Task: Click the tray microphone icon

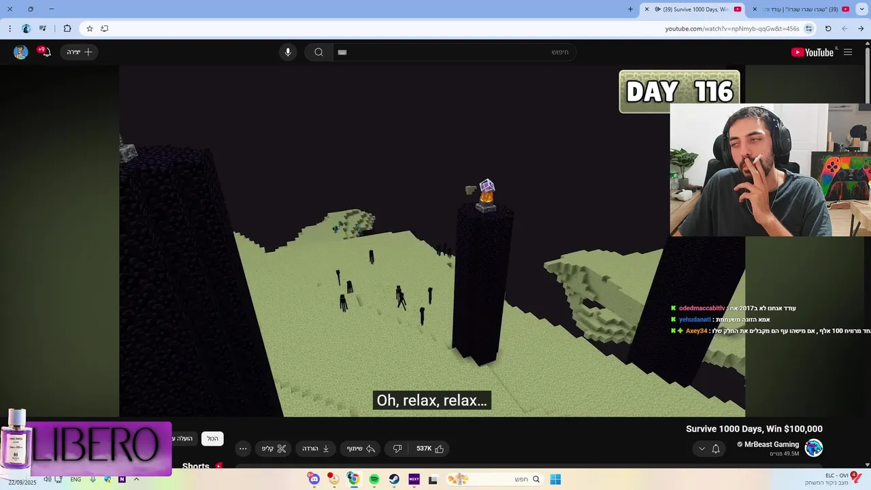Action: 93,479
